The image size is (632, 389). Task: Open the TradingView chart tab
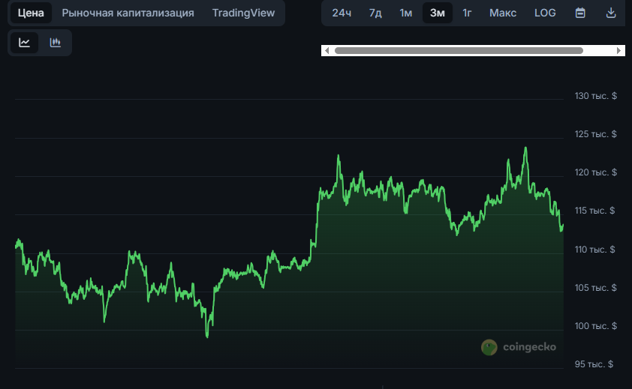coord(243,13)
